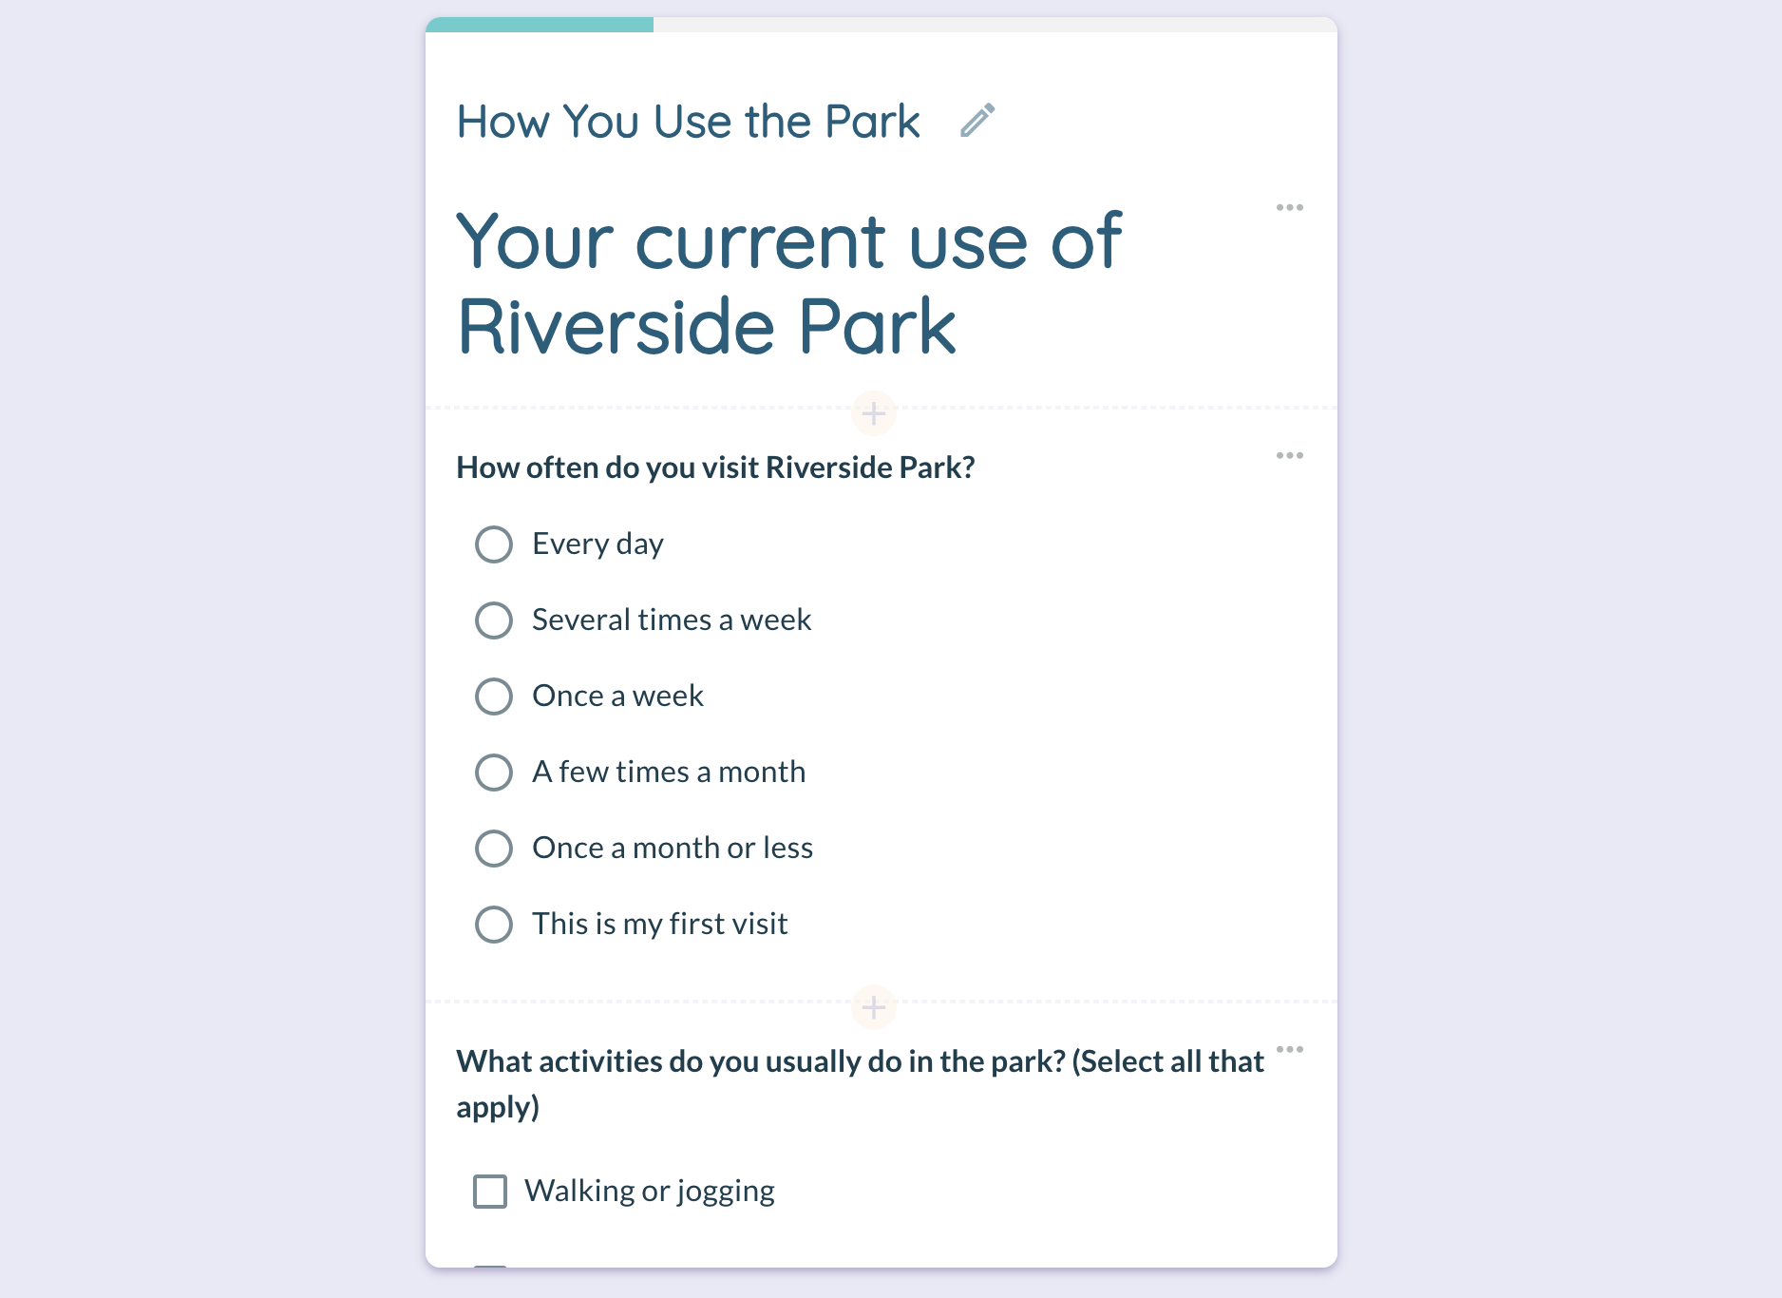The image size is (1782, 1298).
Task: Check the "Walking or jogging" checkbox
Action: pos(490,1192)
